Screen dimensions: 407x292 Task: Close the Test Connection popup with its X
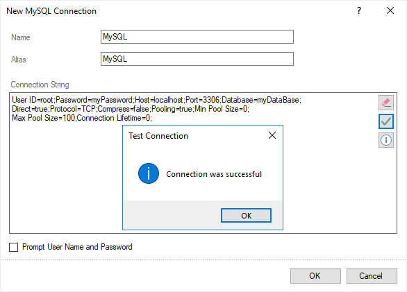coord(272,135)
